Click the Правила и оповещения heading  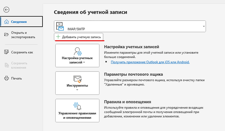pos(128,102)
